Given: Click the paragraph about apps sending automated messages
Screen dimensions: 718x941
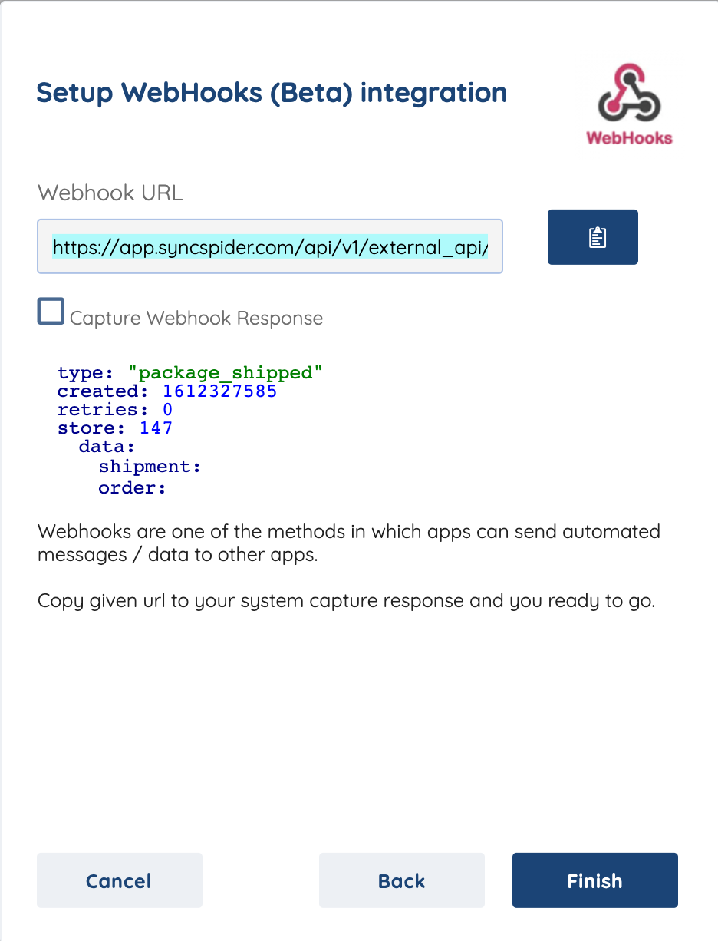Looking at the screenshot, I should point(349,543).
